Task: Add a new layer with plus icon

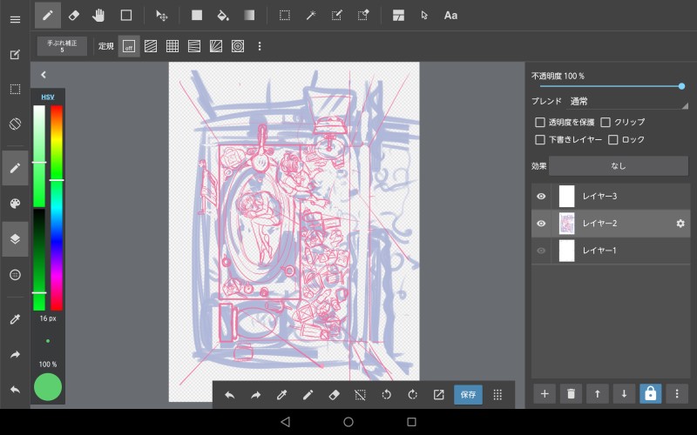Action: [545, 393]
